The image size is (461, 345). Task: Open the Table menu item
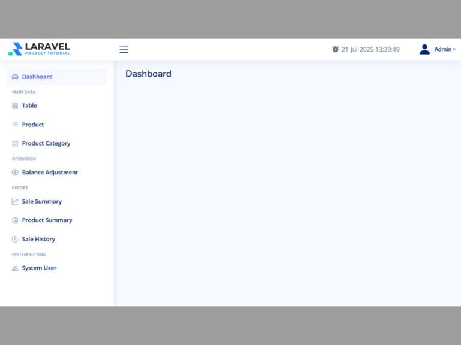click(x=29, y=105)
